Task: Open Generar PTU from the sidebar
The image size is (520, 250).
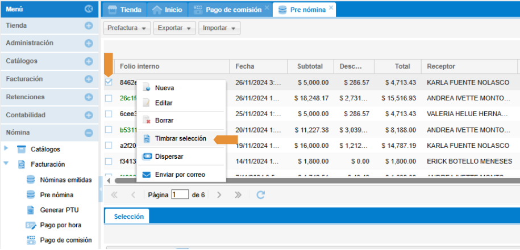Action: coord(59,210)
